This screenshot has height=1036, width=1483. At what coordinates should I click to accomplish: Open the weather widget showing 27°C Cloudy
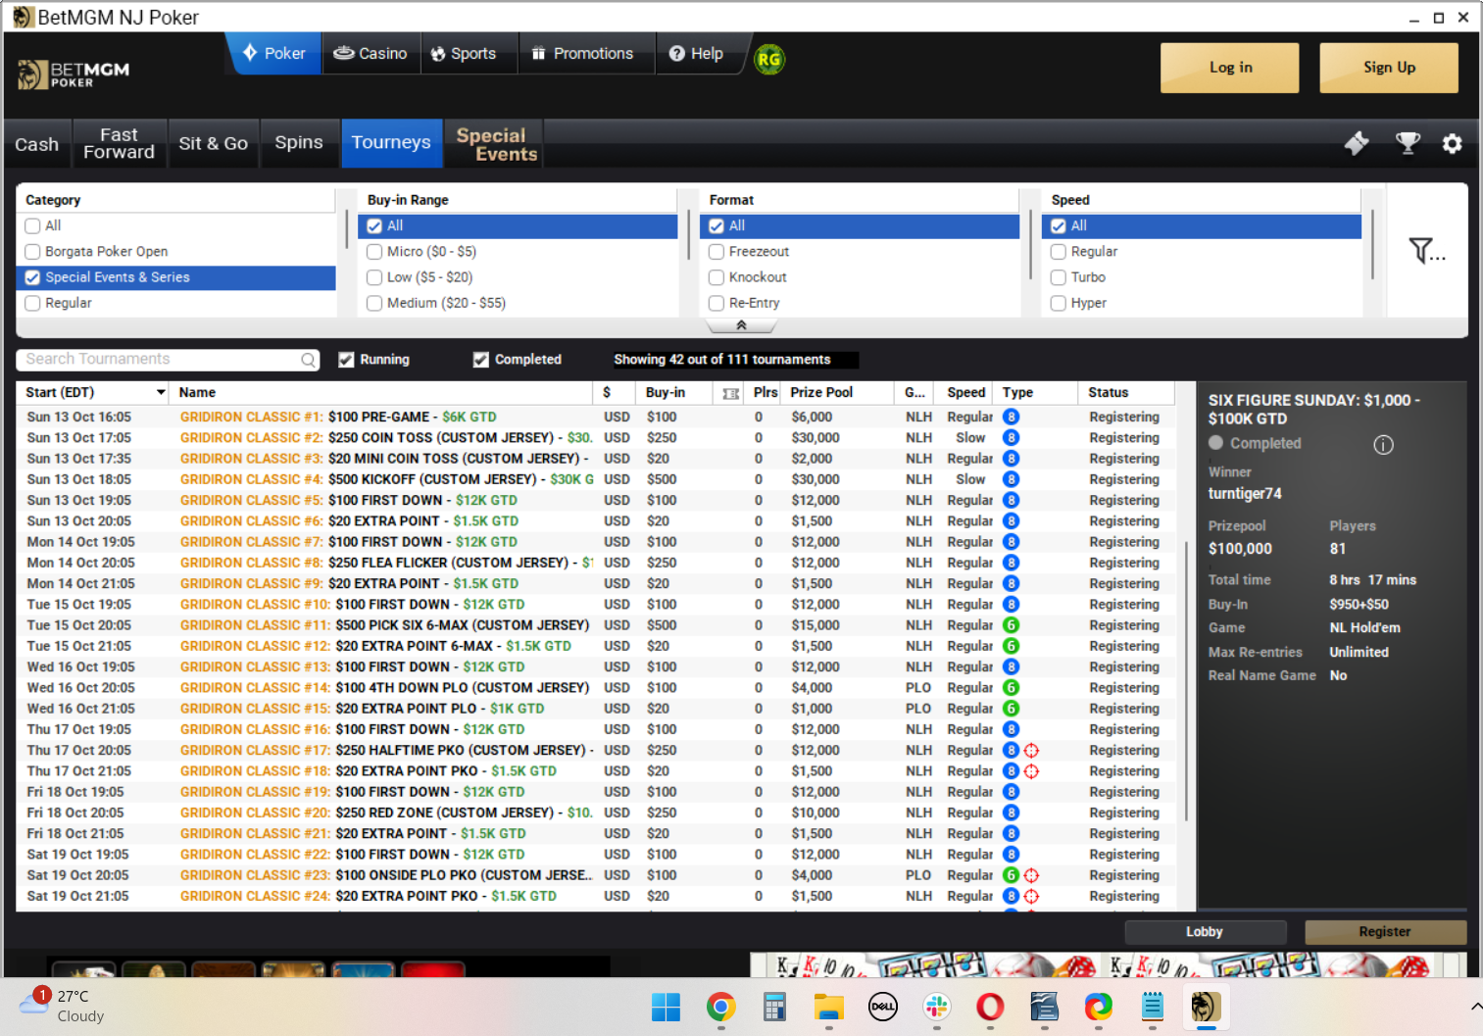[61, 1006]
